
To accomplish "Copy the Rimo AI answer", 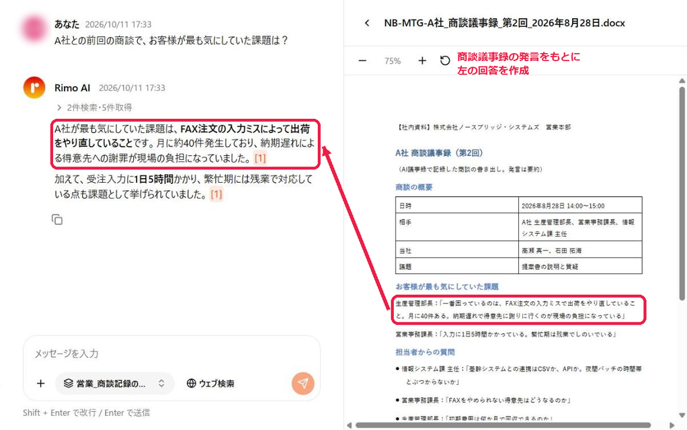I will pyautogui.click(x=57, y=220).
